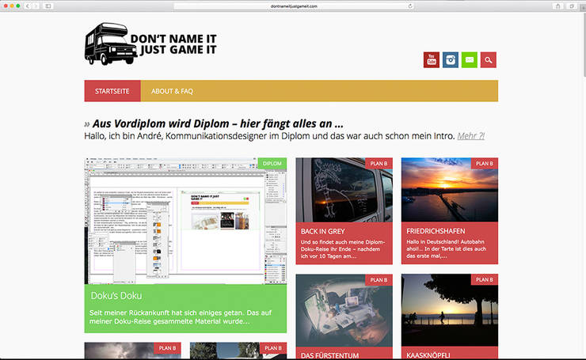The width and height of the screenshot is (586, 360).
Task: Click the 'Don't Name It Just Game It' title
Action: pyautogui.click(x=173, y=44)
